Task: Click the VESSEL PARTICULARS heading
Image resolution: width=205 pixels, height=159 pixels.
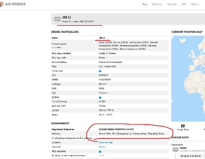Action: (x=65, y=32)
